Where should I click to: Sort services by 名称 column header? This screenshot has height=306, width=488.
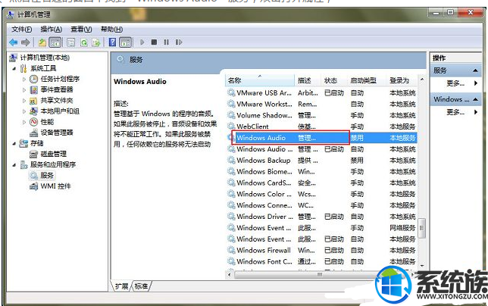260,80
